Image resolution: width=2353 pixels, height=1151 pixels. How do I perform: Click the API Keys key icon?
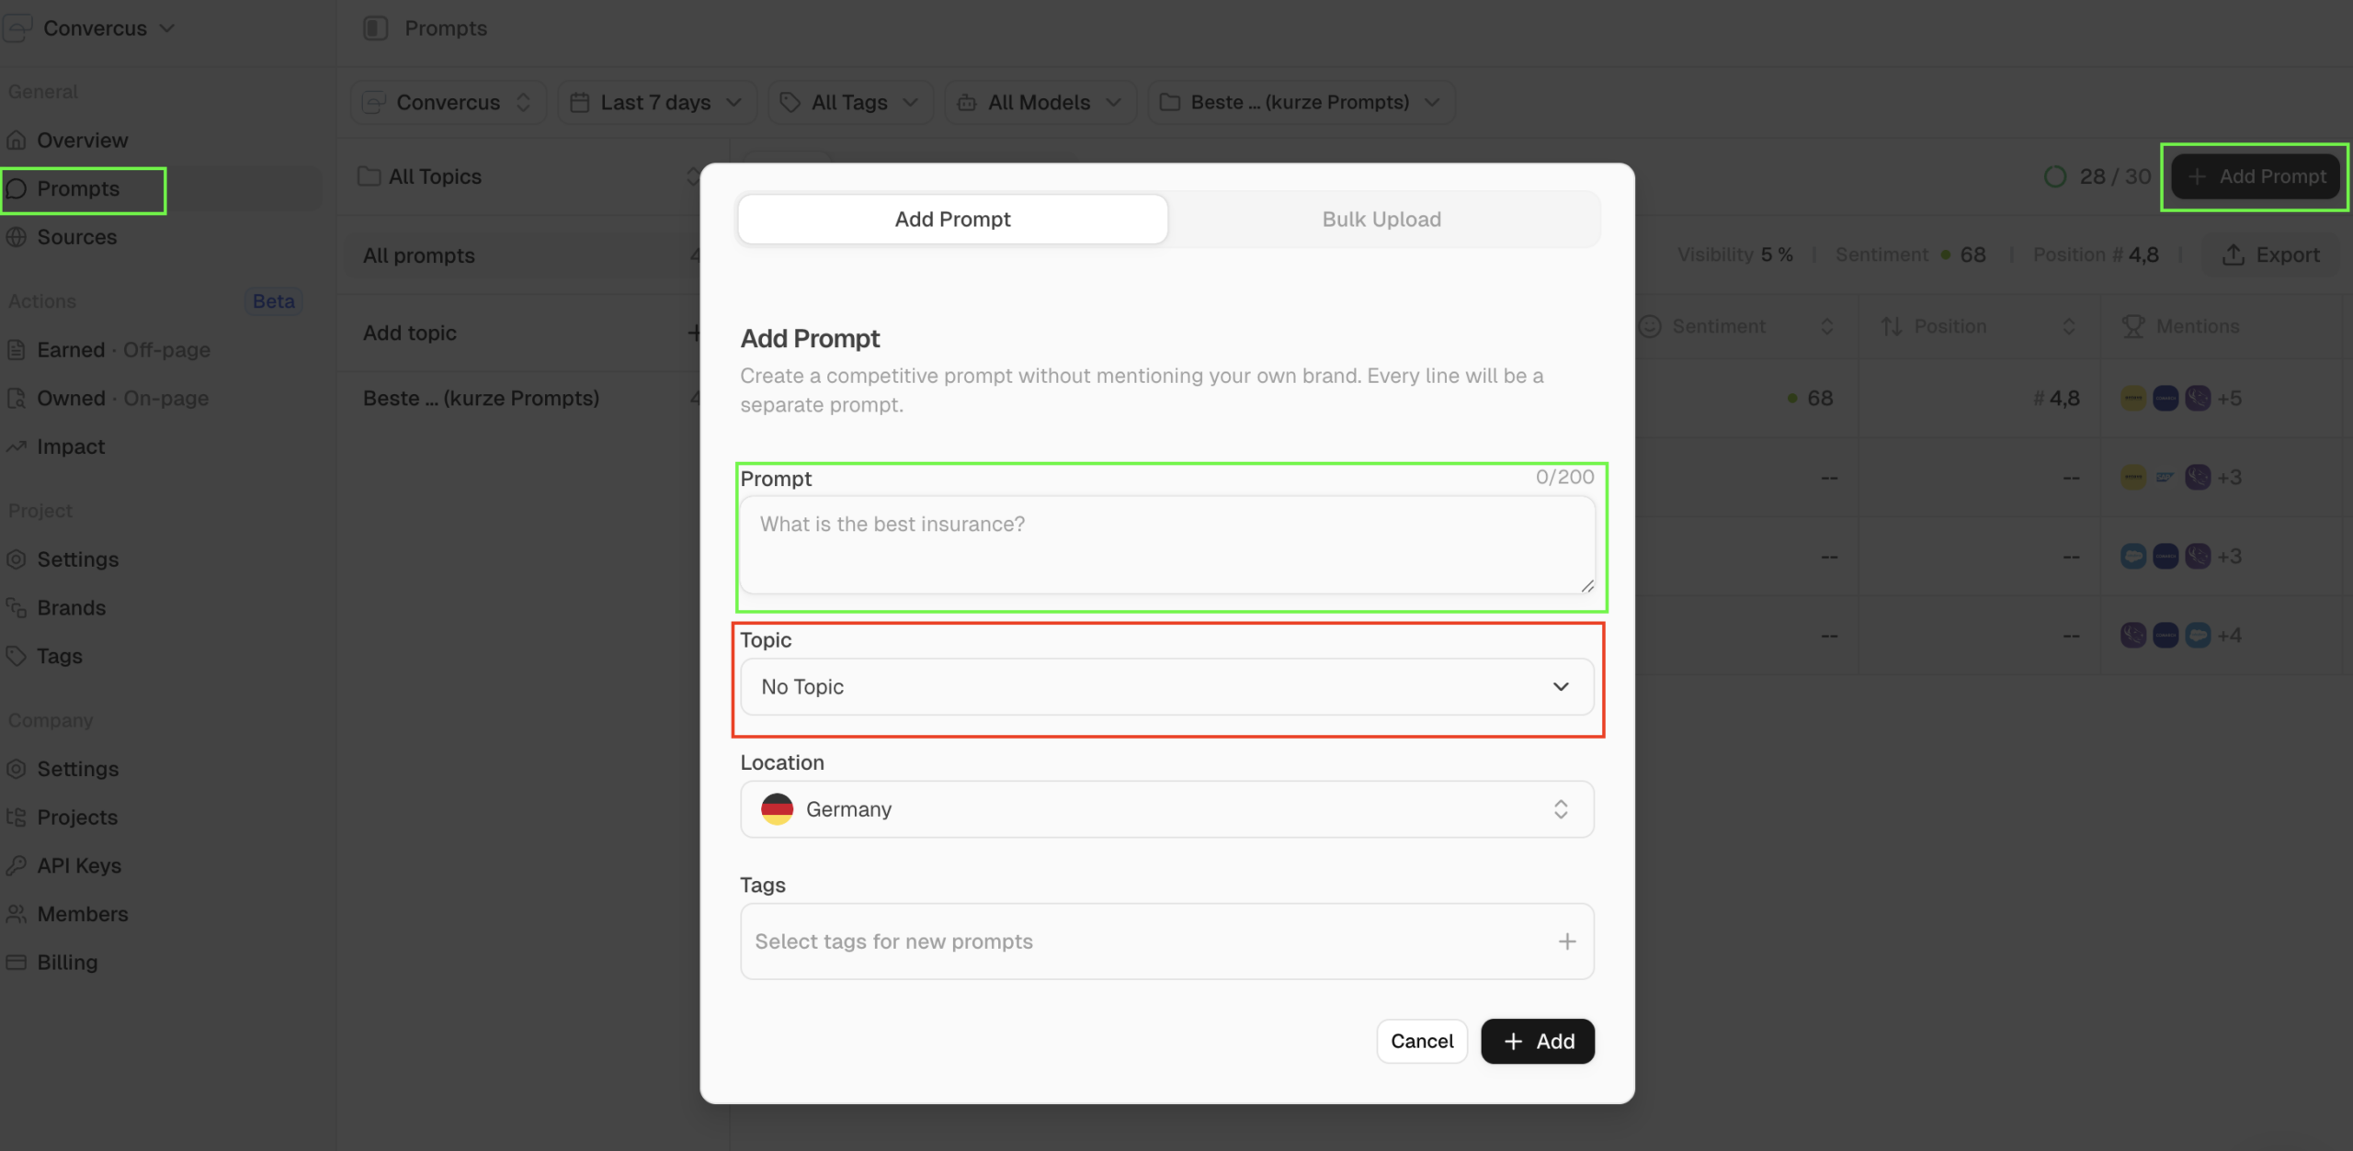click(x=17, y=865)
